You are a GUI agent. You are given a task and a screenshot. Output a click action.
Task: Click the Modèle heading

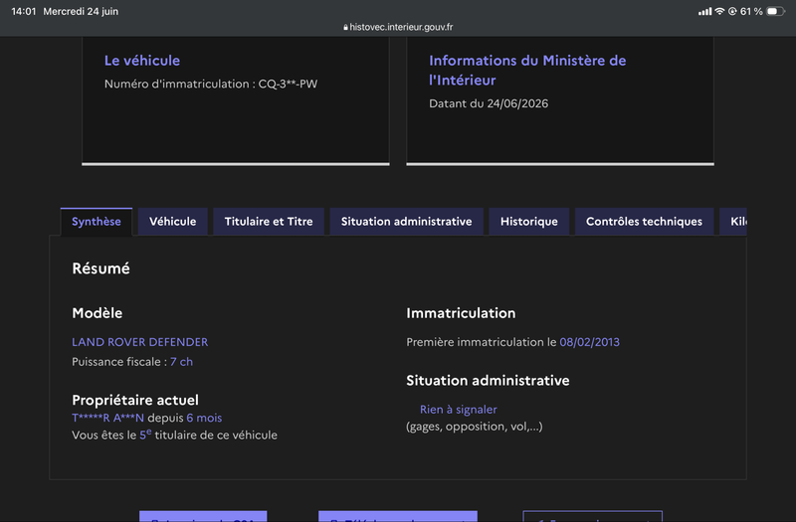tap(97, 313)
